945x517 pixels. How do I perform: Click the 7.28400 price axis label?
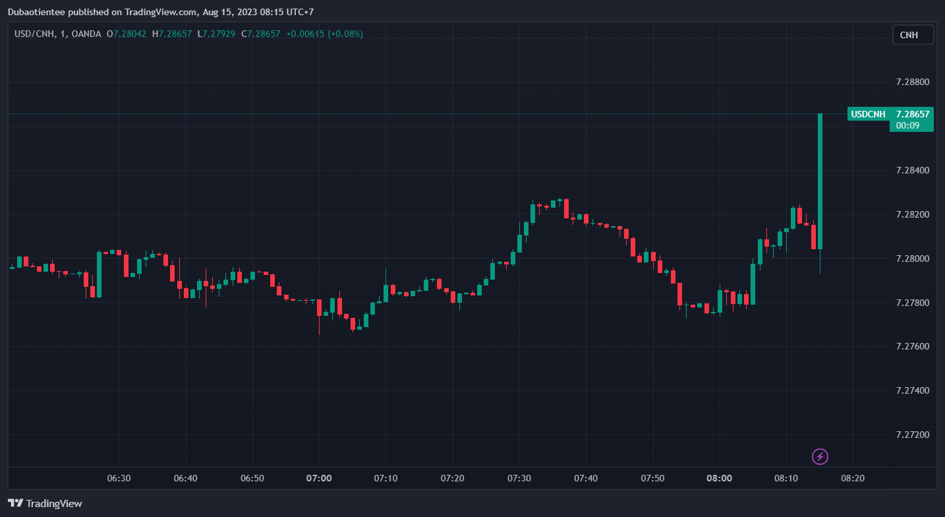coord(912,171)
